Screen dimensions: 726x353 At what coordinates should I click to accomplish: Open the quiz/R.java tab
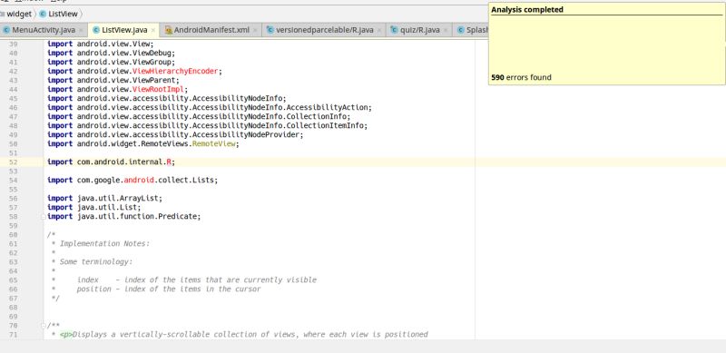(419, 30)
